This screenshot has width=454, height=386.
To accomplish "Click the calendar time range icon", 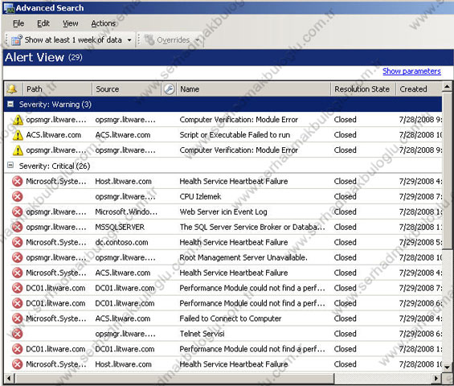I will coord(17,40).
